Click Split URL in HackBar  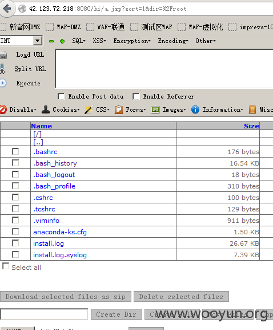click(30, 69)
